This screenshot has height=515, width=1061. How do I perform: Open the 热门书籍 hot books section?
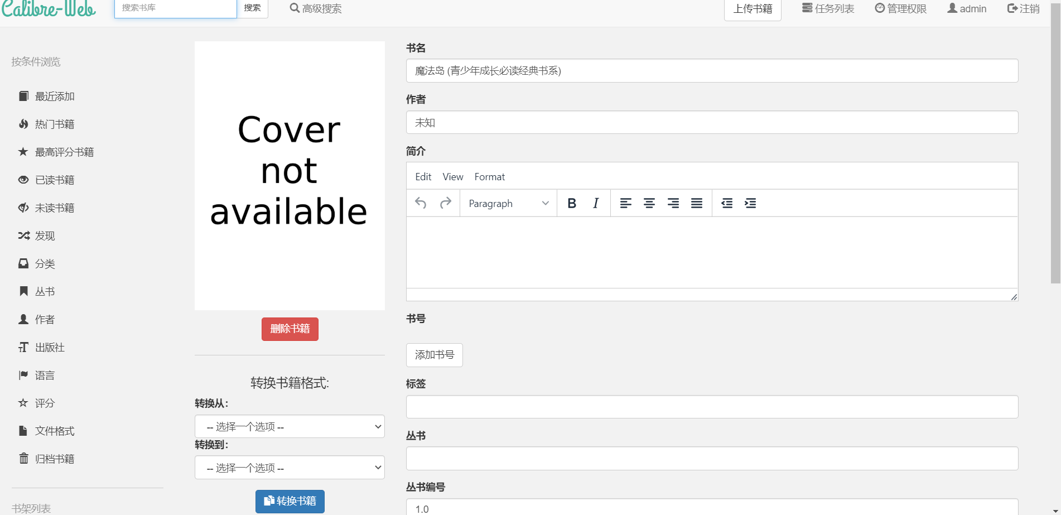coord(53,123)
